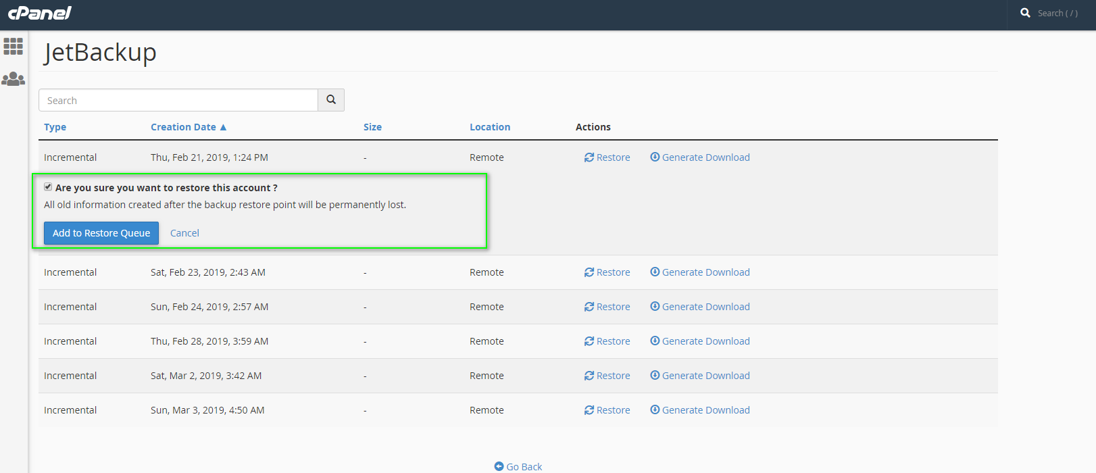This screenshot has height=473, width=1096.
Task: Sort table by Size column
Action: pyautogui.click(x=372, y=127)
